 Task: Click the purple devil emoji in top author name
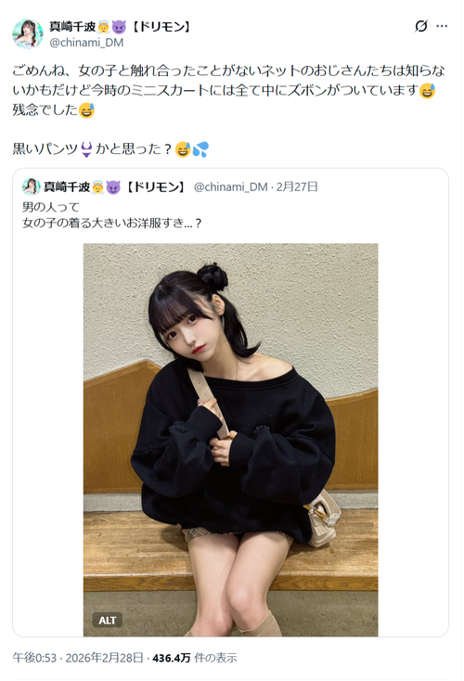[x=119, y=27]
